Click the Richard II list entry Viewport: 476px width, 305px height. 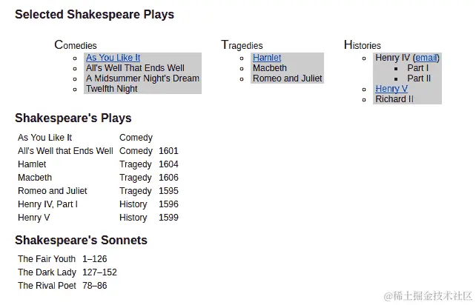[394, 99]
